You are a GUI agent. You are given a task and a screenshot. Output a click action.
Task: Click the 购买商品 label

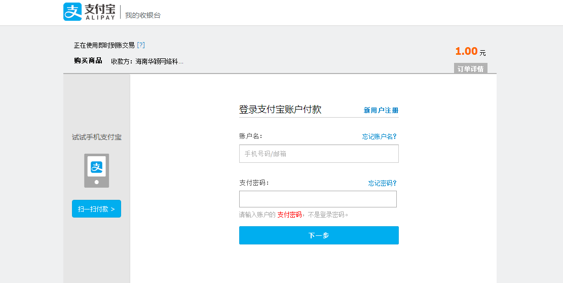(x=88, y=61)
